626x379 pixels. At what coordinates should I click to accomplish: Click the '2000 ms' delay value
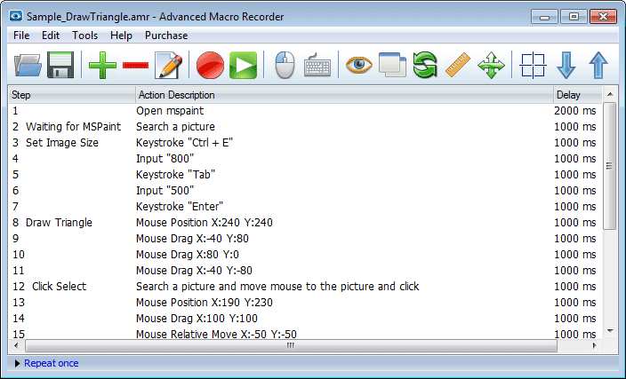tap(575, 111)
